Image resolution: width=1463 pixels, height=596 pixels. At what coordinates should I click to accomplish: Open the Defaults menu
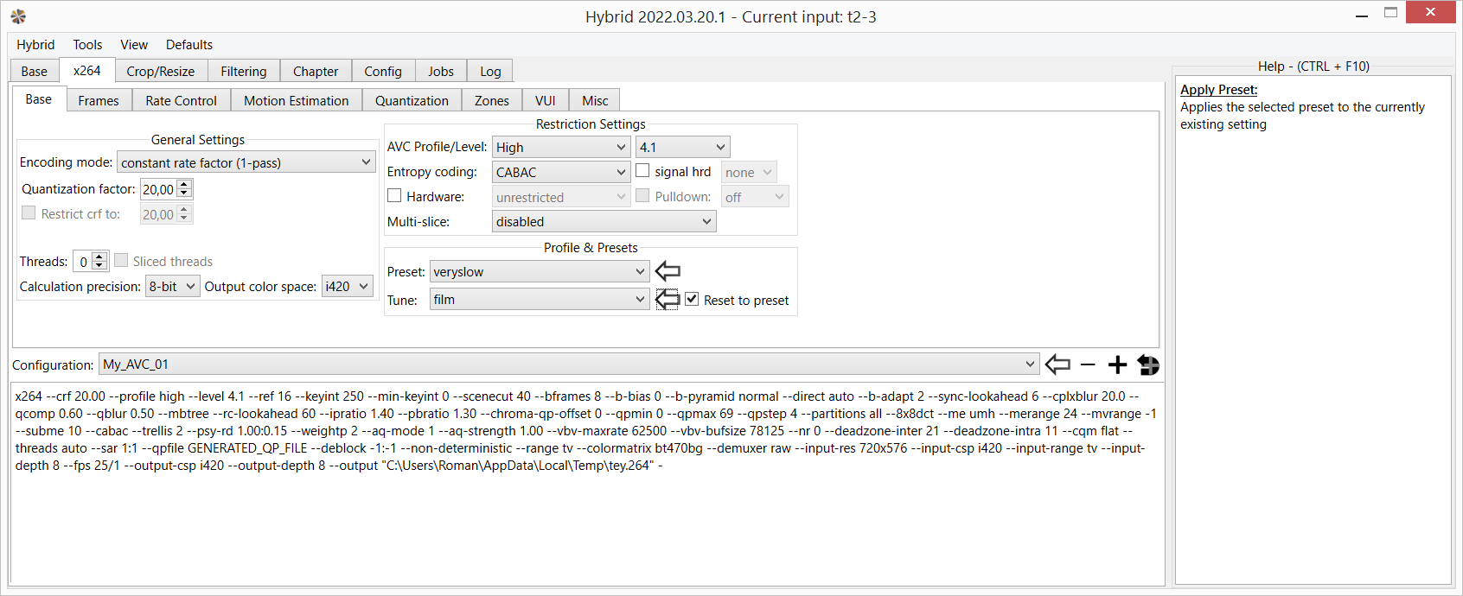click(x=189, y=45)
